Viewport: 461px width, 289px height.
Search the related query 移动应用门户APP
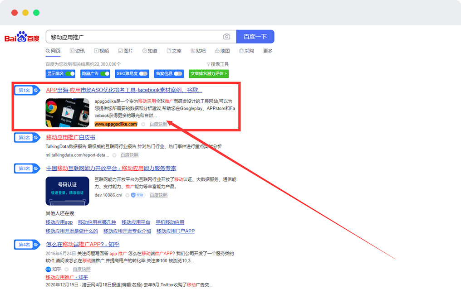pyautogui.click(x=176, y=231)
